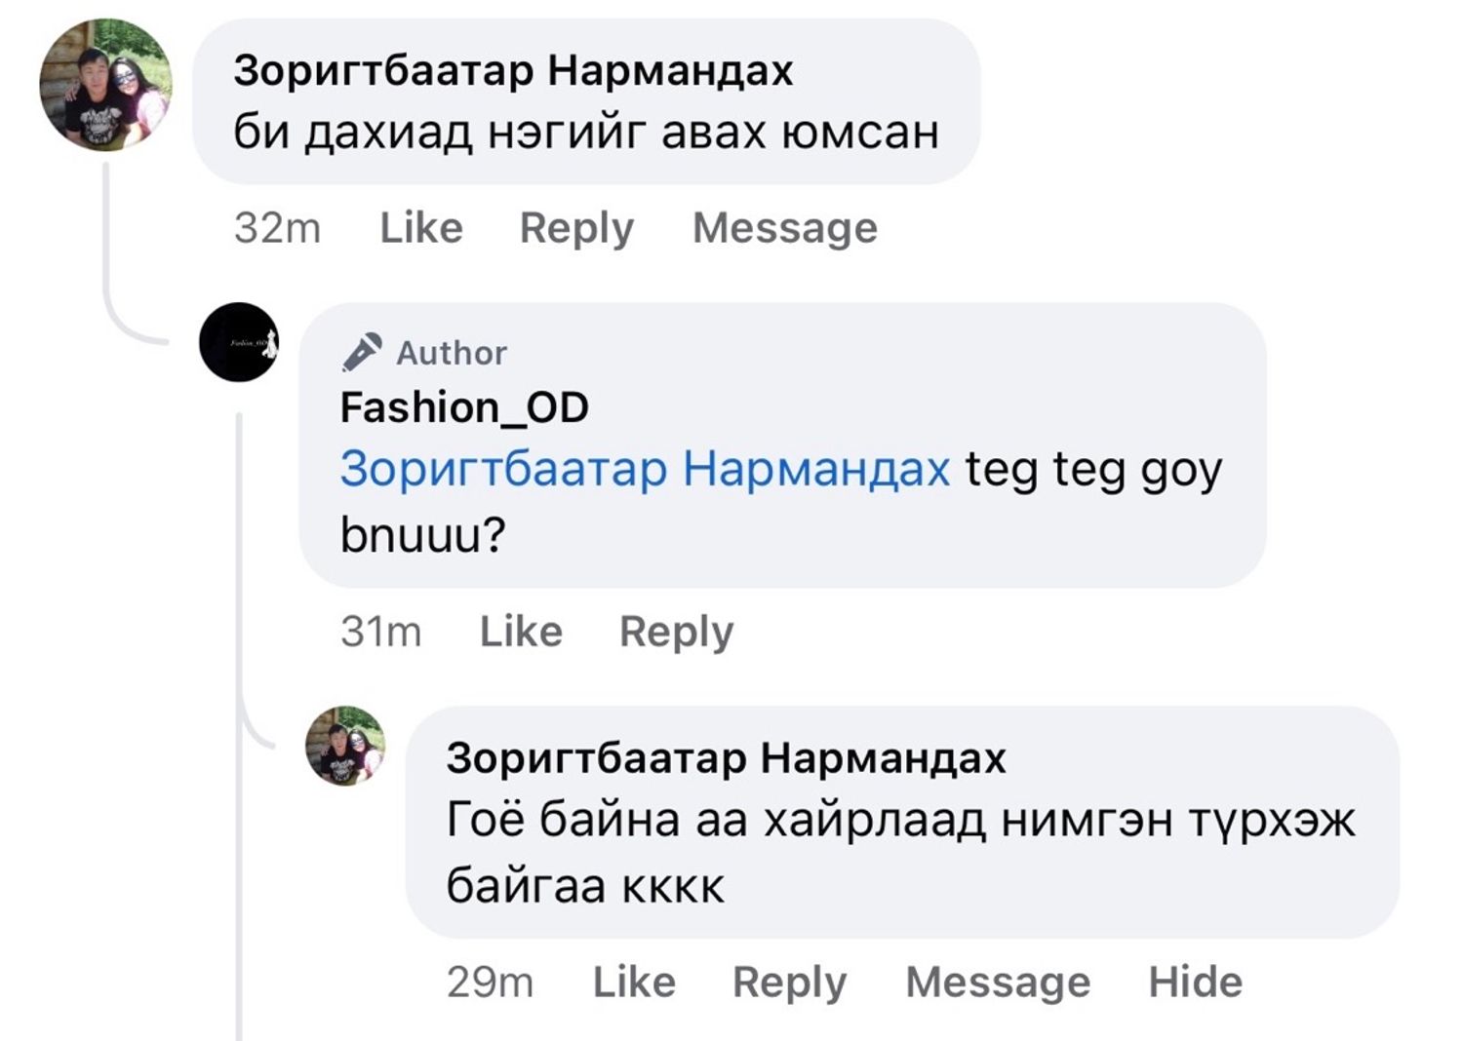The height and width of the screenshot is (1041, 1463).
Task: Hide the 29m reply comment
Action: point(1195,982)
